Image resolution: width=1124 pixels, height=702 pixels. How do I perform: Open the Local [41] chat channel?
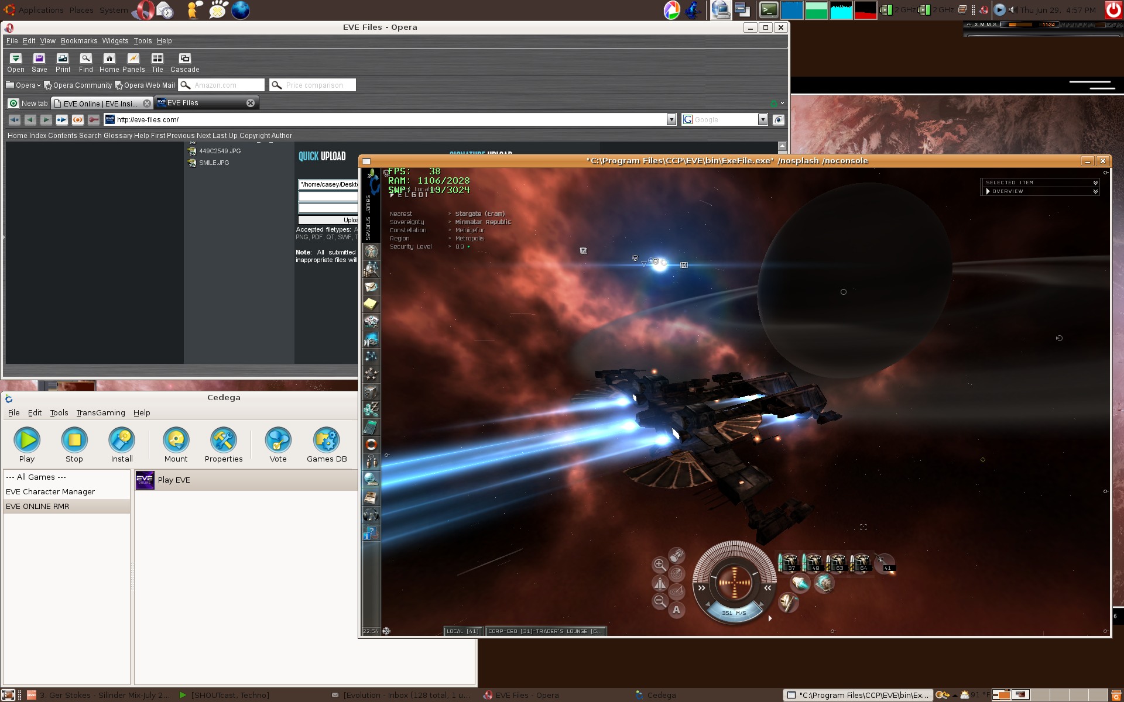coord(462,631)
